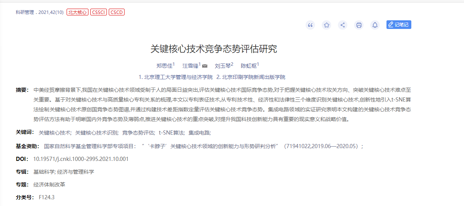Click the CSSCI badge

(99, 12)
